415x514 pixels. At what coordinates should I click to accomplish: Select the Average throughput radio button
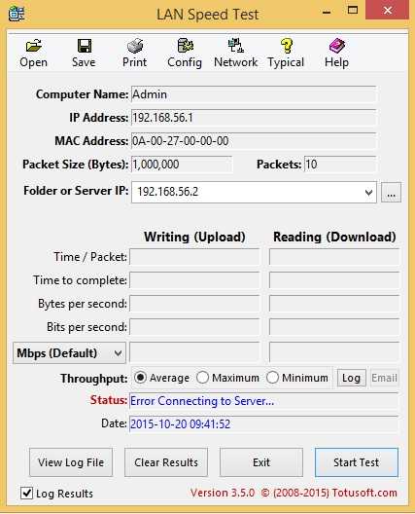tap(140, 378)
